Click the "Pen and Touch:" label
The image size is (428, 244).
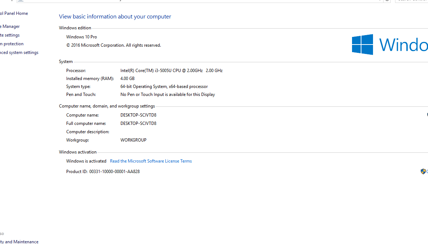pos(81,94)
